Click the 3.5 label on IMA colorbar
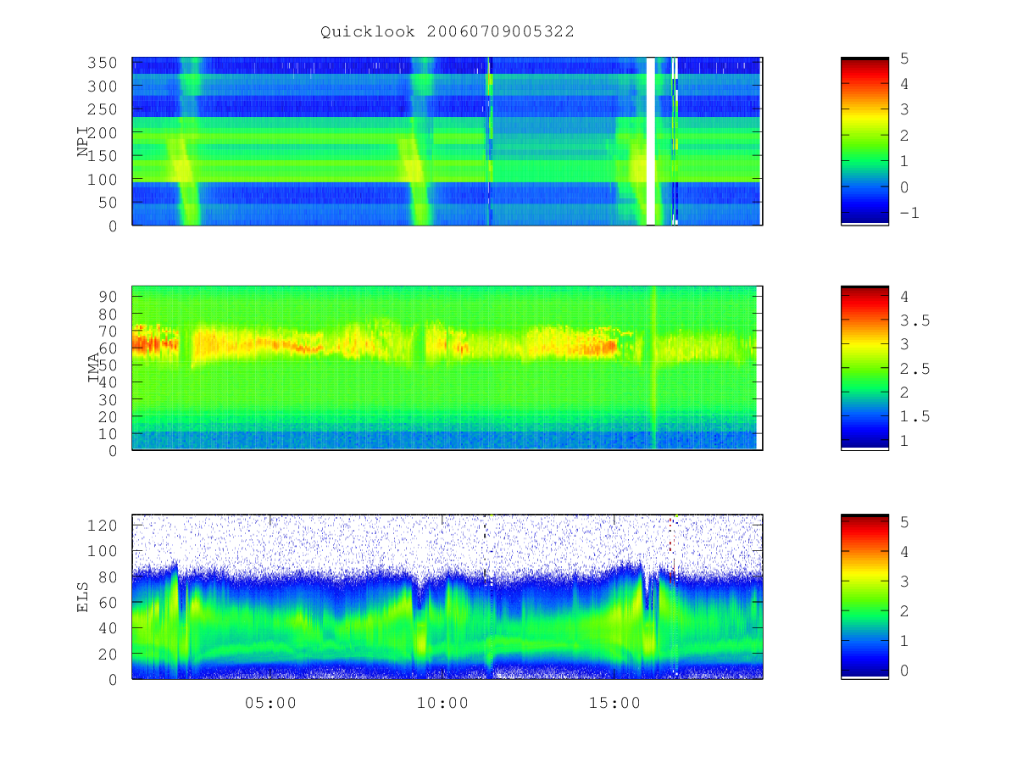 (x=914, y=320)
